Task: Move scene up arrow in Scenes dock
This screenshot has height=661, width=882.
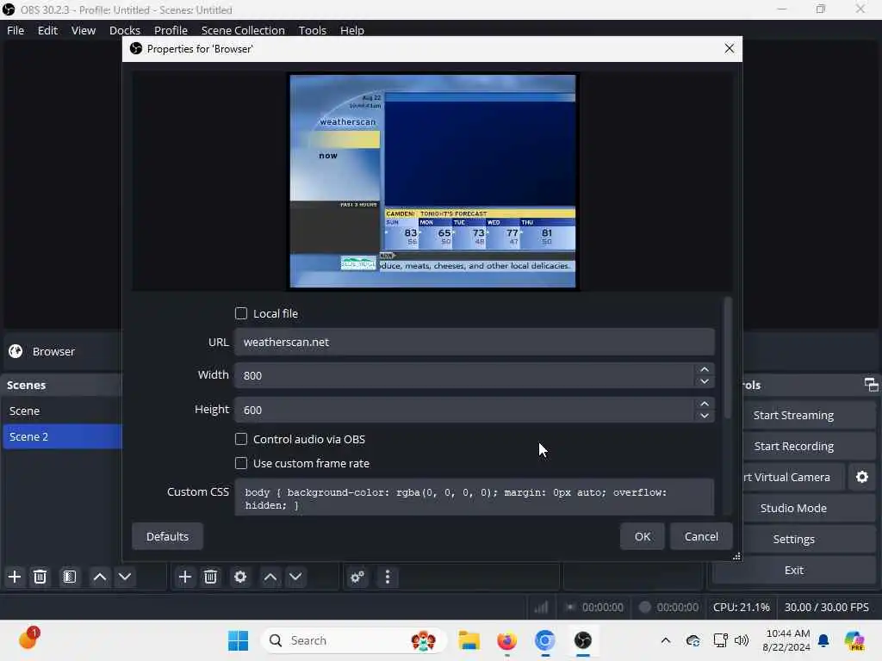Action: coord(100,577)
